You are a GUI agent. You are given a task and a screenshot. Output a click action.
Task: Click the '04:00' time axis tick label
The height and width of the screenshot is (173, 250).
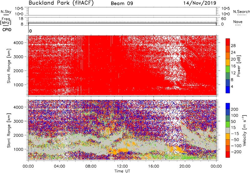(x=60, y=166)
